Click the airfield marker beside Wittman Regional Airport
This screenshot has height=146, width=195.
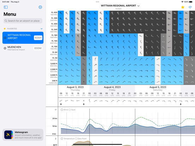coord(5,38)
